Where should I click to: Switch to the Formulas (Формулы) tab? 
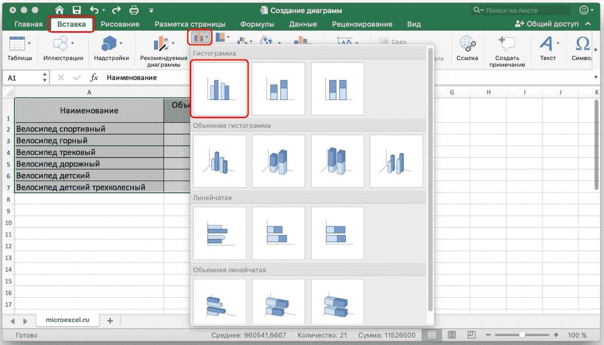257,24
